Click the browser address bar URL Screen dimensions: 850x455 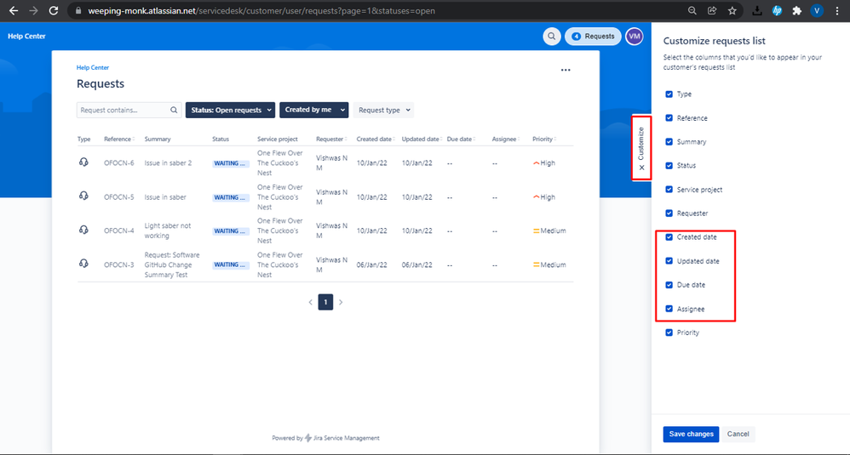261,11
